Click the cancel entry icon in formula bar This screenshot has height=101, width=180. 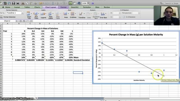point(21,21)
